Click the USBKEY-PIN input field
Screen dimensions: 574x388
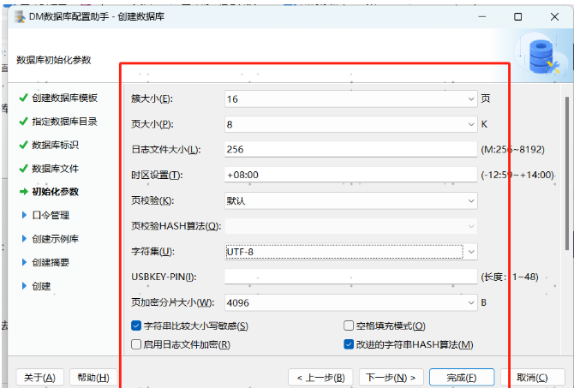350,277
